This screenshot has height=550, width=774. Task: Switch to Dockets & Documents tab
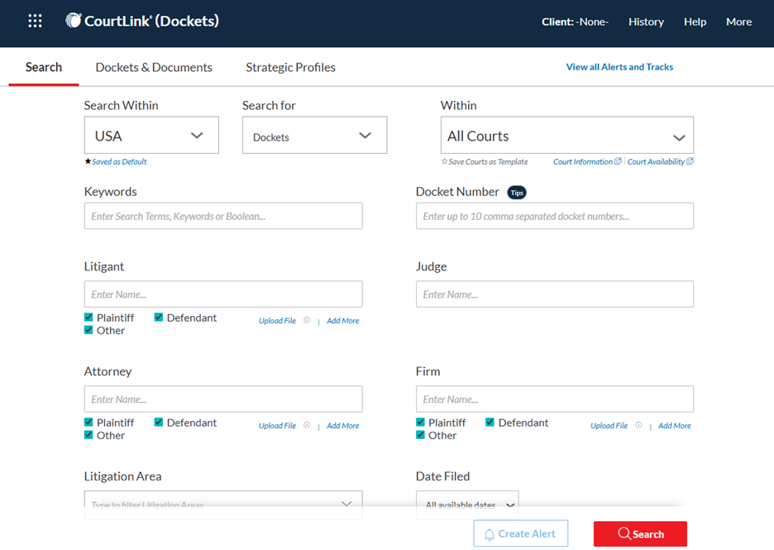[154, 68]
